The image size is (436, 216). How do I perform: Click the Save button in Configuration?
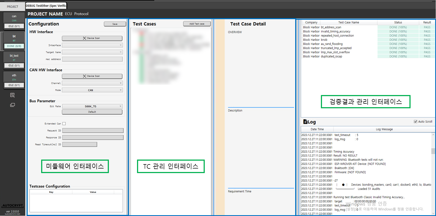[115, 24]
